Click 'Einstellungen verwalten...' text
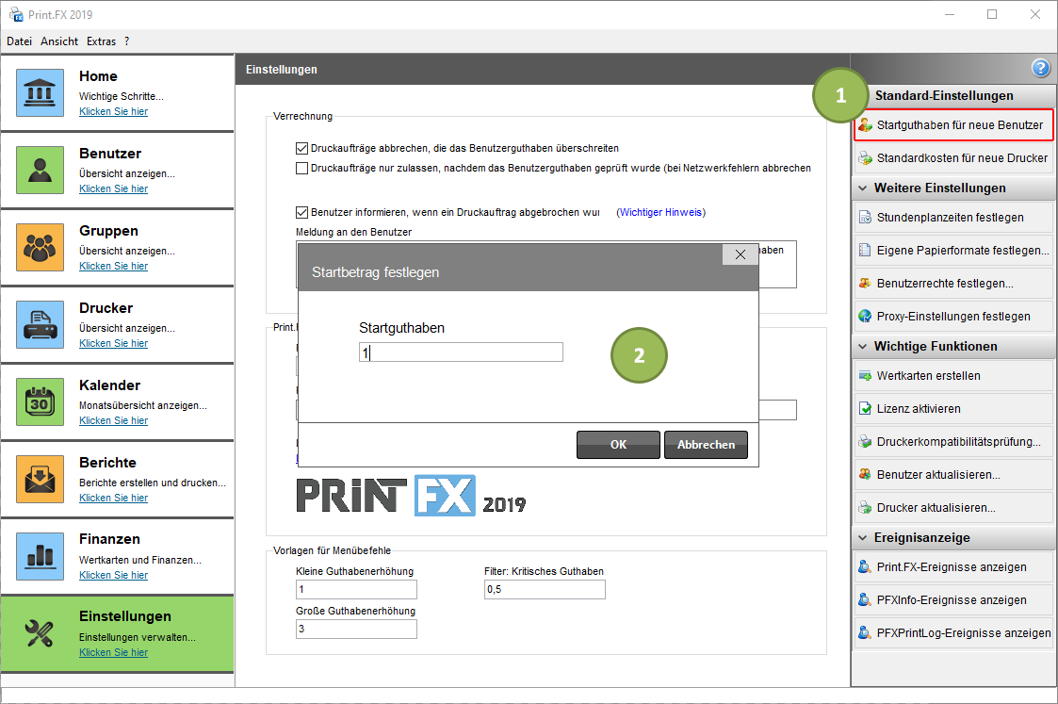This screenshot has width=1058, height=704. [x=138, y=637]
